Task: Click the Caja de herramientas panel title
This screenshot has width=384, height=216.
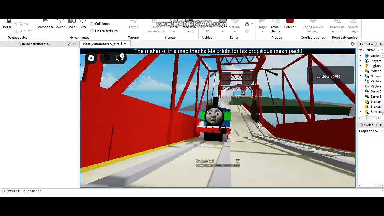Action: click(x=34, y=44)
